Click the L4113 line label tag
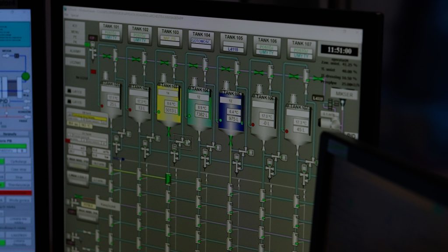448x252 pixels. point(318,99)
